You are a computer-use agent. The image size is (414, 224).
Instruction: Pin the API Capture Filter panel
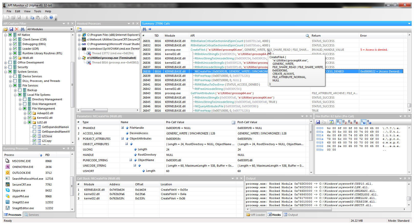pyautogui.click(x=68, y=24)
